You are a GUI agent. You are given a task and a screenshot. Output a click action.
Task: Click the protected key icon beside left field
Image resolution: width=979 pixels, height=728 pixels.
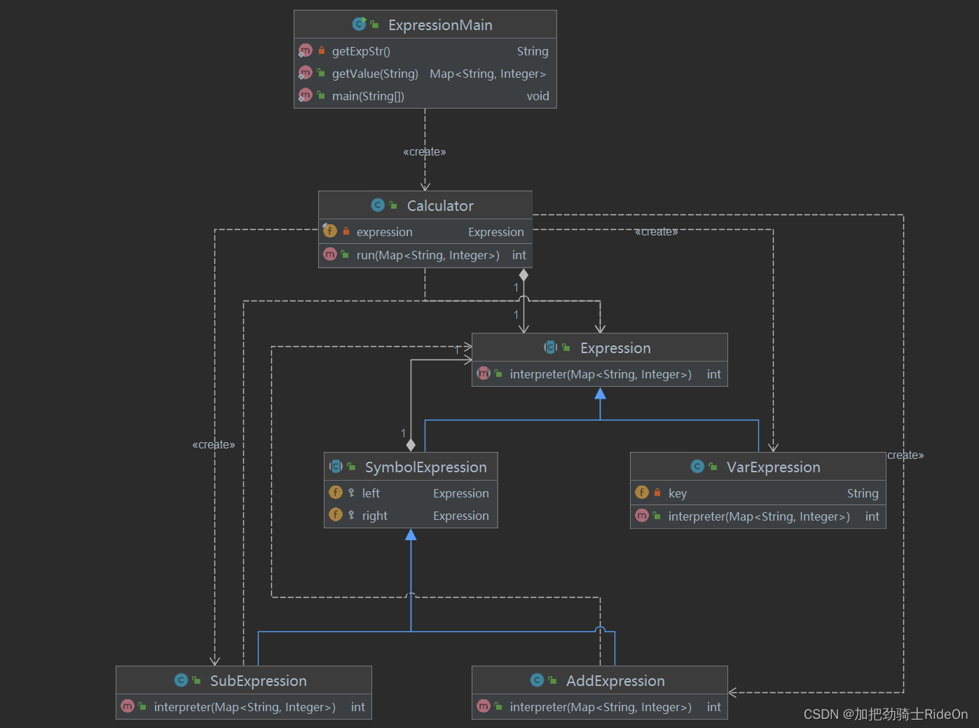click(351, 493)
